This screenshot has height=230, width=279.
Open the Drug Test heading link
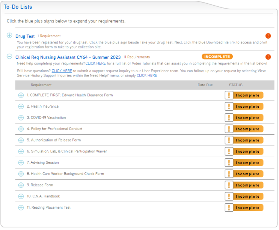coord(25,36)
